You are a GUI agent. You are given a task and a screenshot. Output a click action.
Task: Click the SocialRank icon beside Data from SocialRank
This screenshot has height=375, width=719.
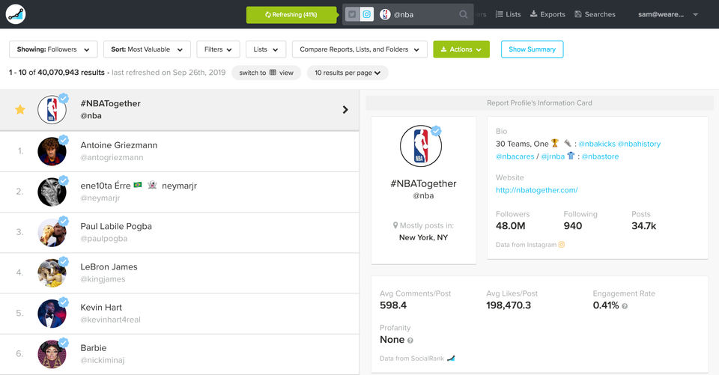451,359
